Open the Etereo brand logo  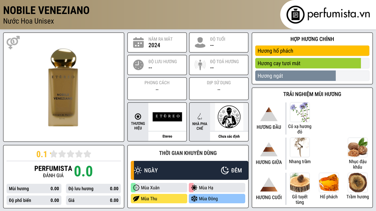167,117
